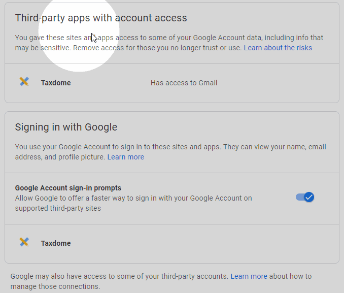This screenshot has height=293, width=344.
Task: Click 'Allow Google to offer a faster way' text
Action: point(133,198)
